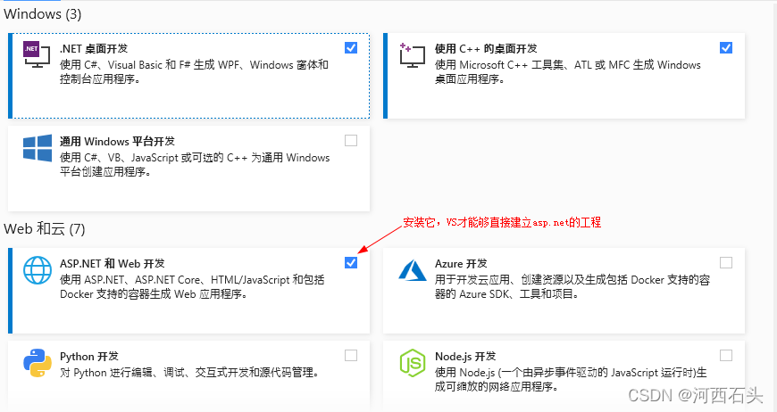Click the description mentioning JavaScript 运行时
The height and width of the screenshot is (412, 777).
571,379
